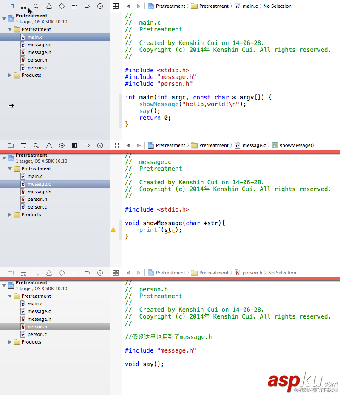Select message.h in middle navigator
The height and width of the screenshot is (395, 340).
click(x=55, y=192)
